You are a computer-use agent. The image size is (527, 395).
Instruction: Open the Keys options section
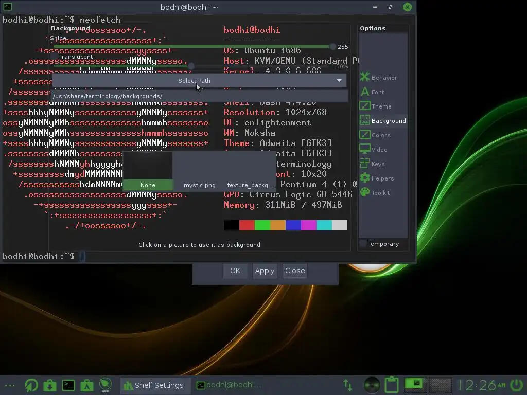[379, 164]
